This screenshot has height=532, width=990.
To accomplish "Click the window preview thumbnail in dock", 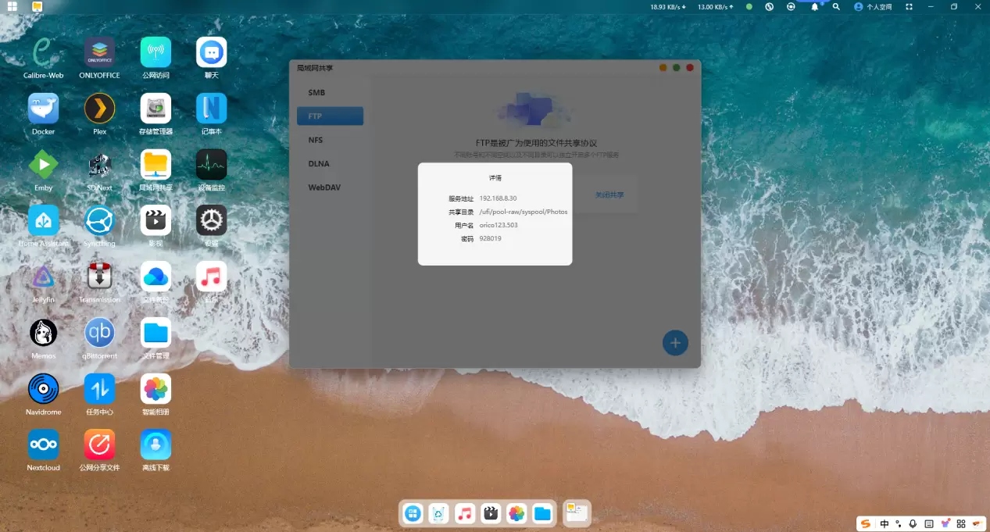I will click(577, 512).
